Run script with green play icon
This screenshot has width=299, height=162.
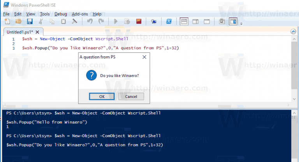tap(116, 21)
